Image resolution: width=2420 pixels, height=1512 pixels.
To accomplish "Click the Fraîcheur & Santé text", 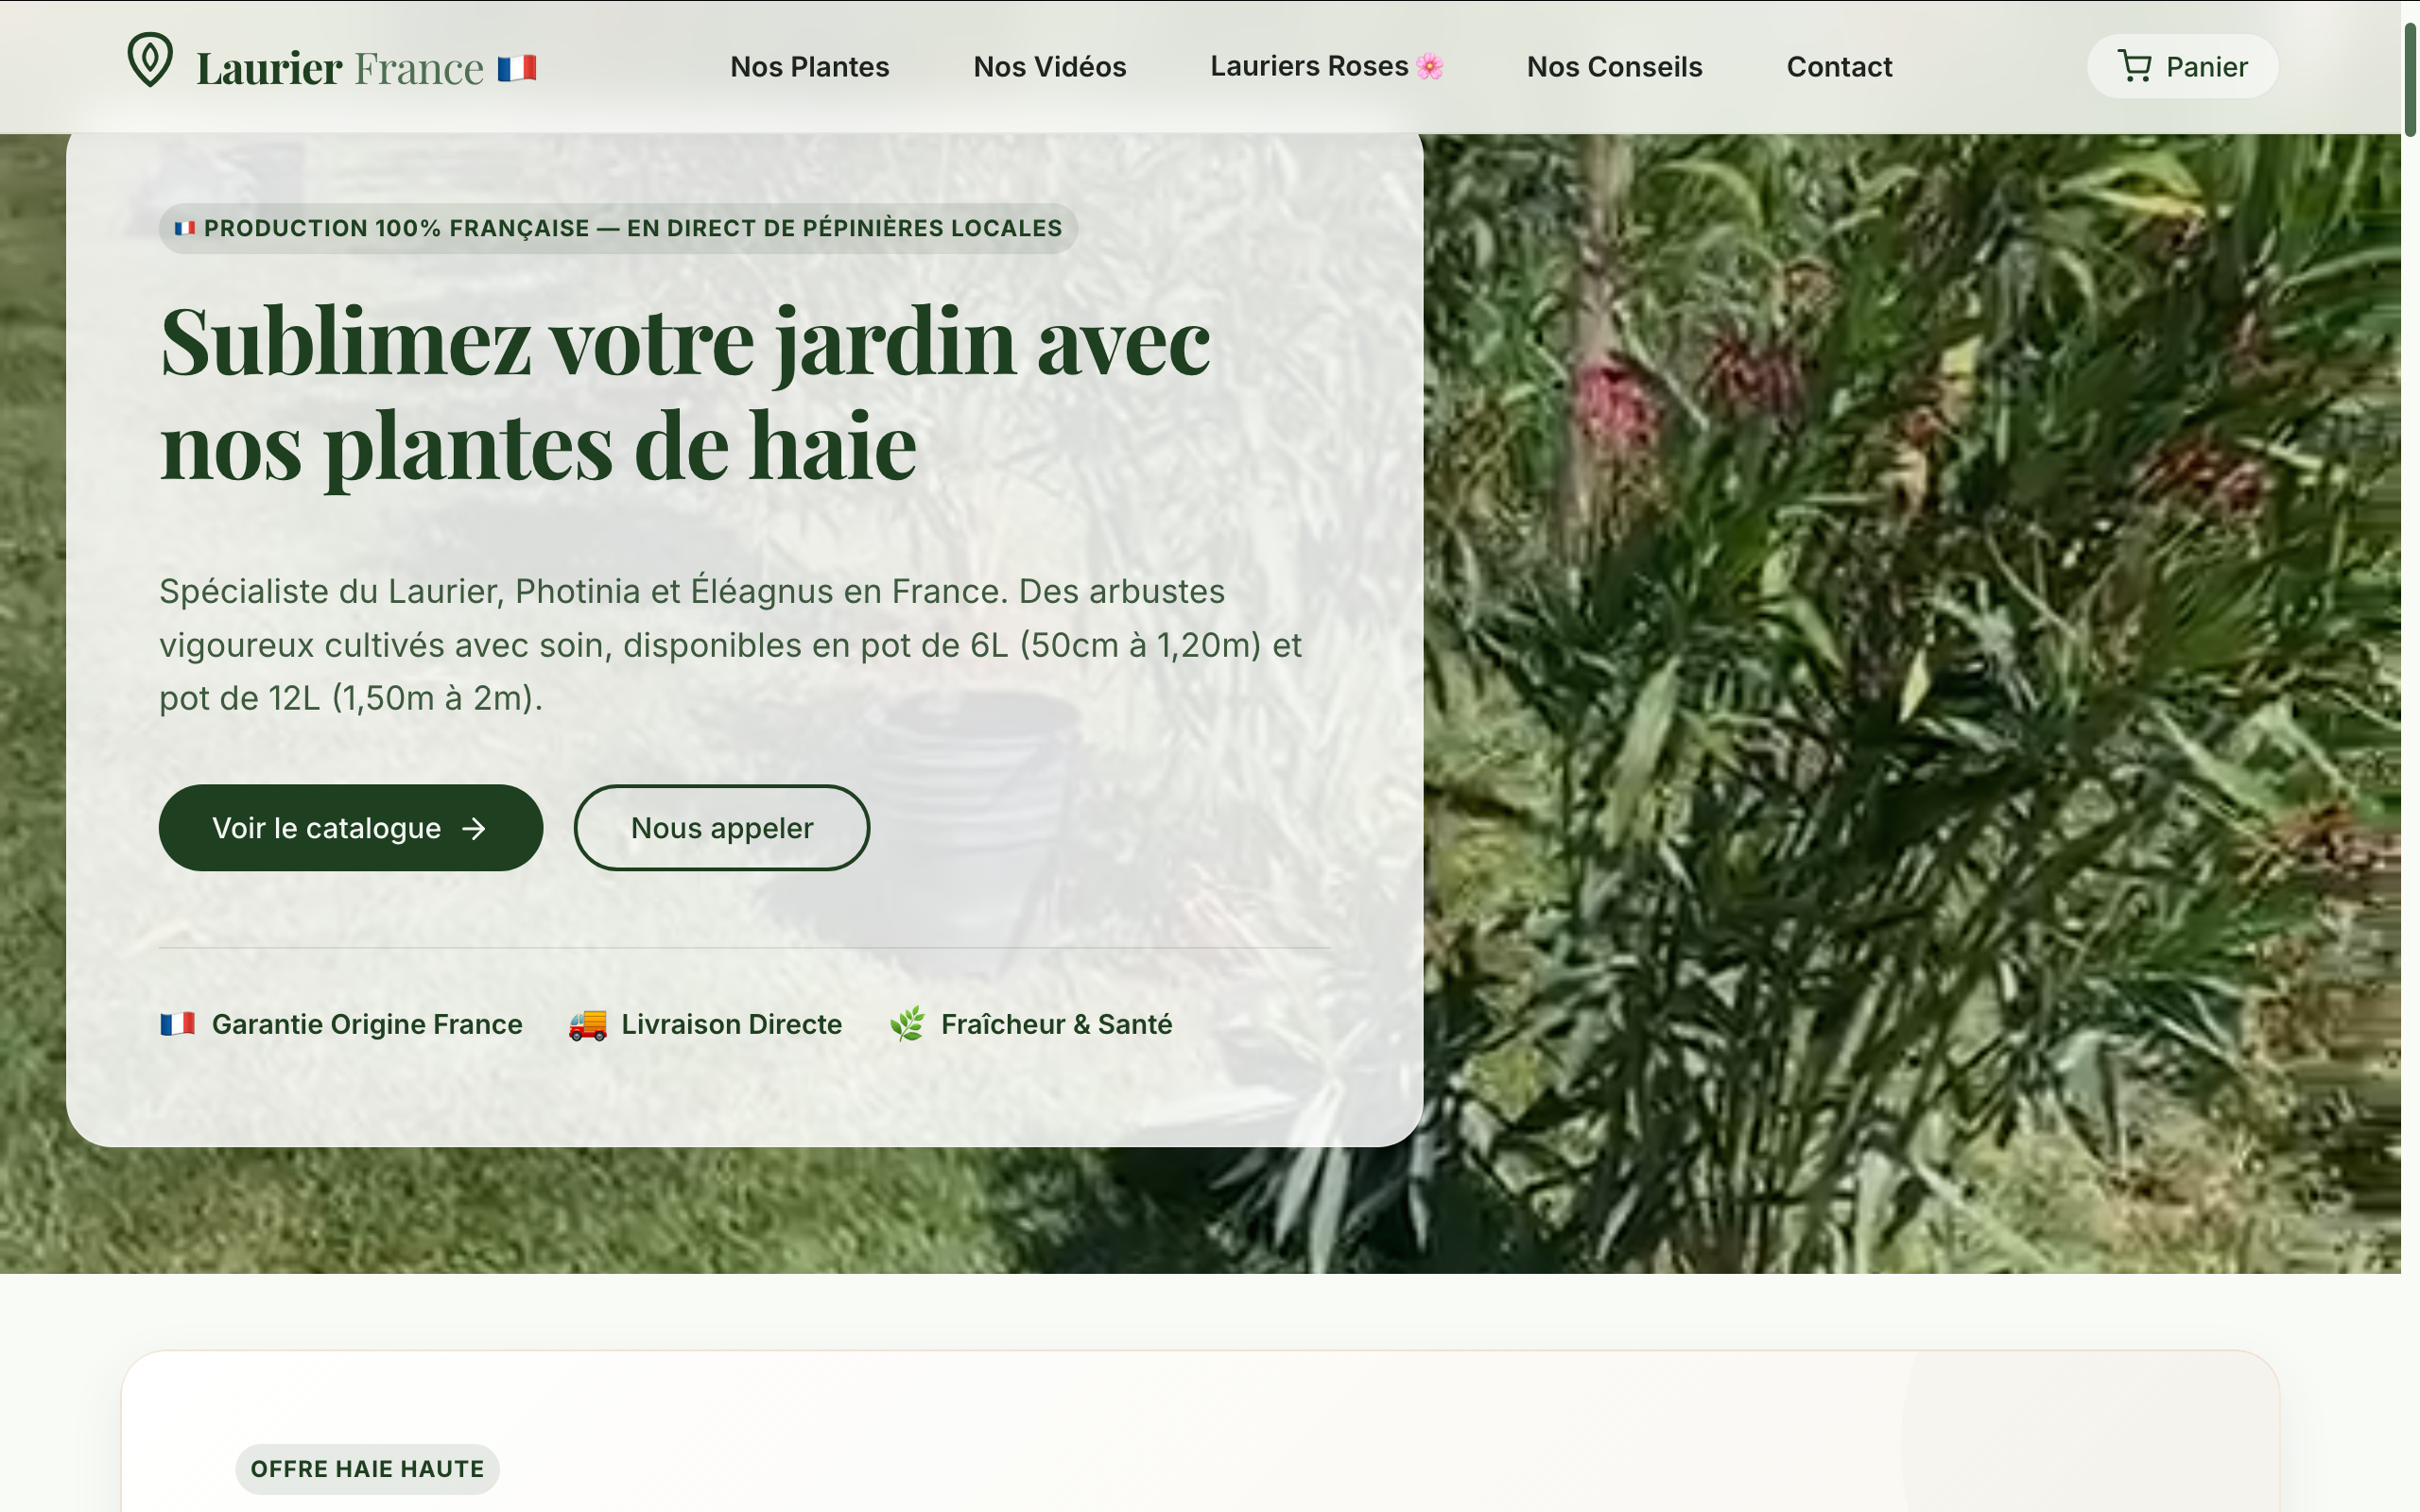I will 1057,1024.
